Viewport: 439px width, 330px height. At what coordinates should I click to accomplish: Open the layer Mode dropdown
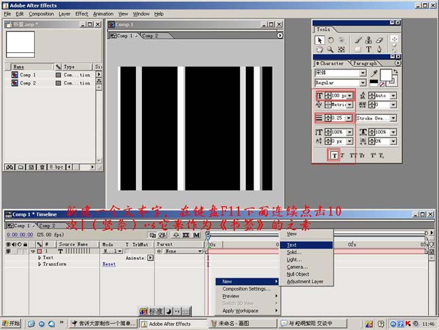coord(113,251)
